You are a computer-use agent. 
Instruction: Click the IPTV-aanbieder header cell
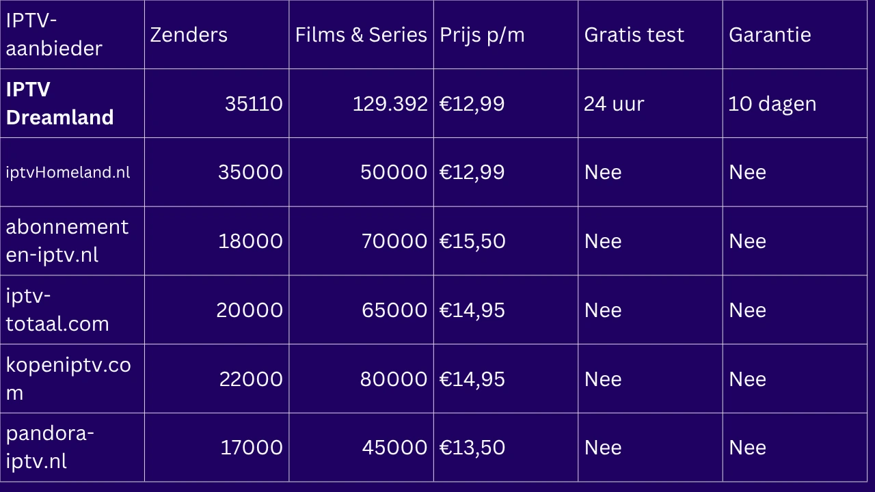point(72,34)
